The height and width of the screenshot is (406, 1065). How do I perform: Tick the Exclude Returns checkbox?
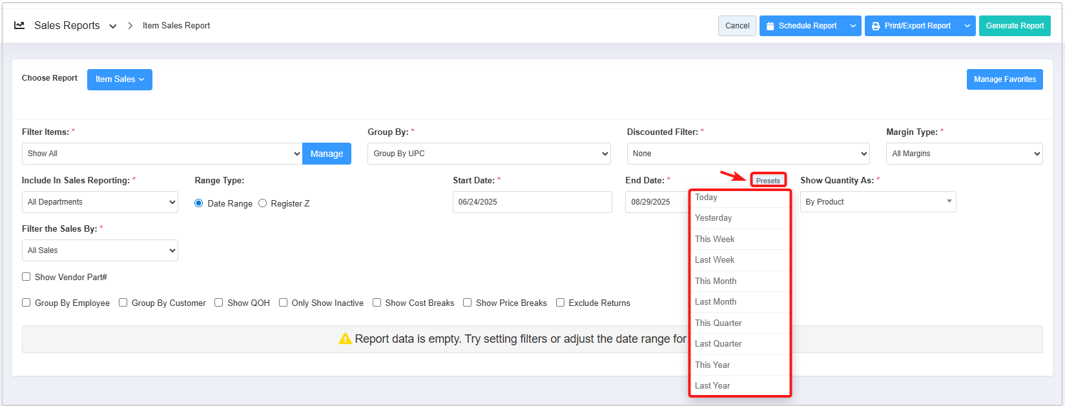coord(560,303)
